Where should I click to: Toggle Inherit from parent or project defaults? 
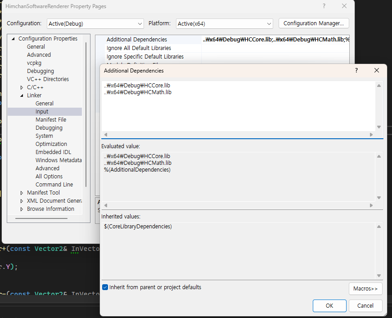105,287
